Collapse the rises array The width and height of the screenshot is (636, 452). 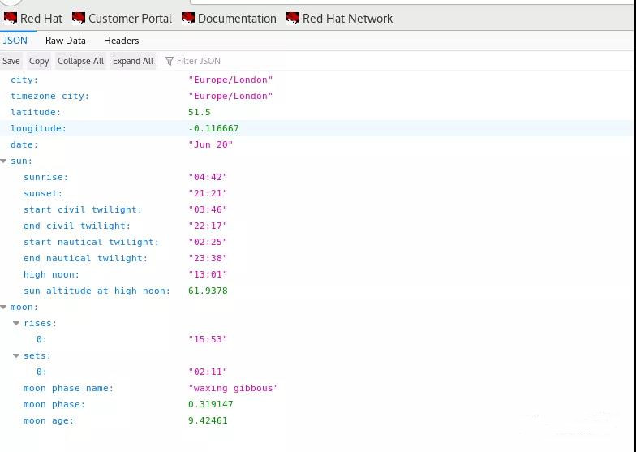click(x=16, y=323)
